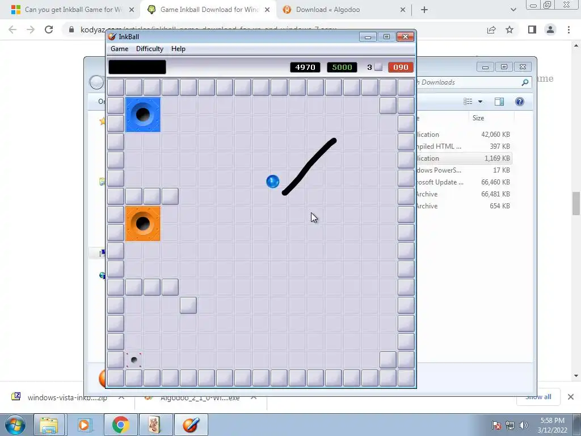The height and width of the screenshot is (436, 581).
Task: Select the file sized 42,060 KB
Action: pos(464,135)
